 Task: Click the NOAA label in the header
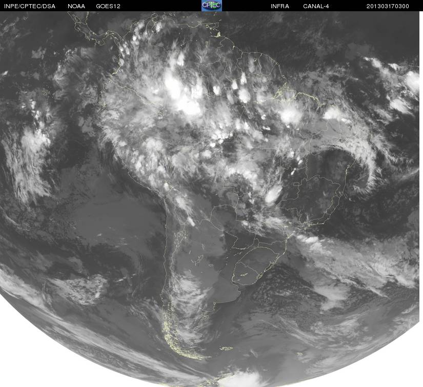coord(76,6)
